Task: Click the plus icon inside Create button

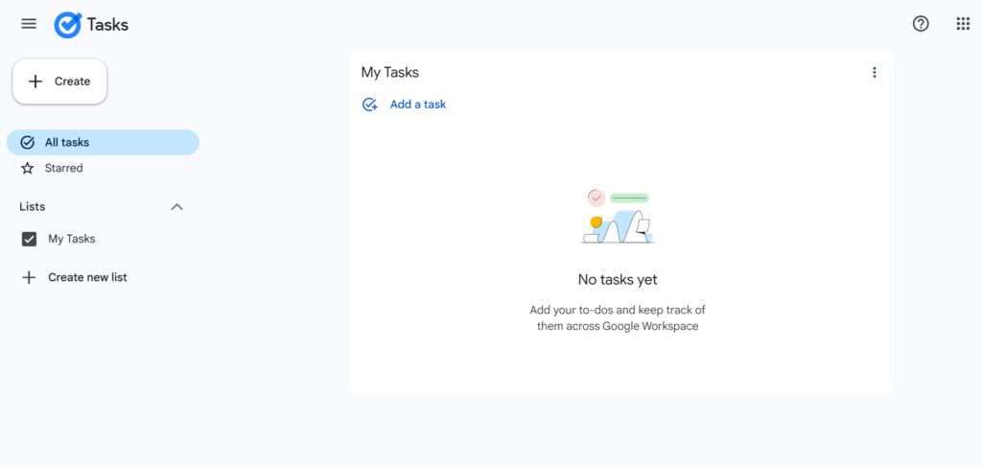Action: [x=35, y=82]
